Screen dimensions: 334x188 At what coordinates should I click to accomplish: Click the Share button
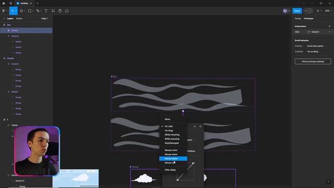click(x=297, y=11)
